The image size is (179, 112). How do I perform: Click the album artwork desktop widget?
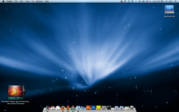[17, 92]
